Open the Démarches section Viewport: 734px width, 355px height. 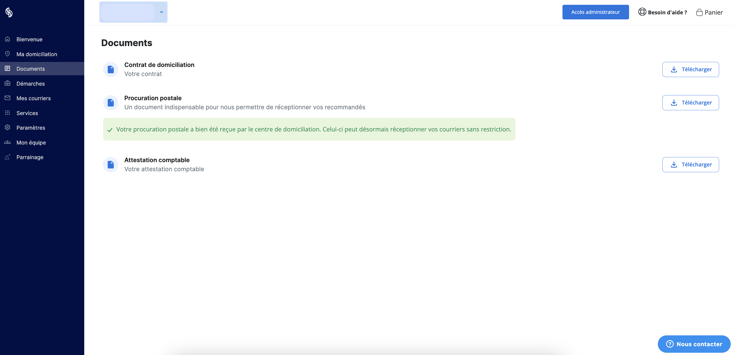(42, 83)
